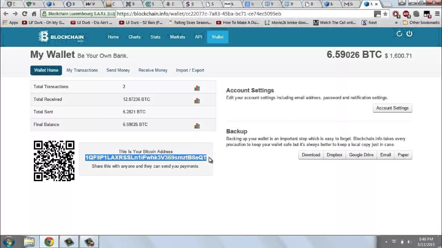Open the API navigation item
The height and width of the screenshot is (248, 442).
[x=199, y=37]
